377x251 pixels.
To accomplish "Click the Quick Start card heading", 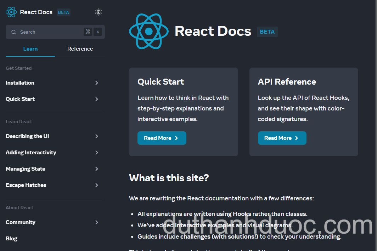I will click(x=161, y=82).
